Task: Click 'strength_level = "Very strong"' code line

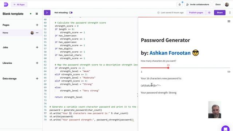Action: coord(79,91)
